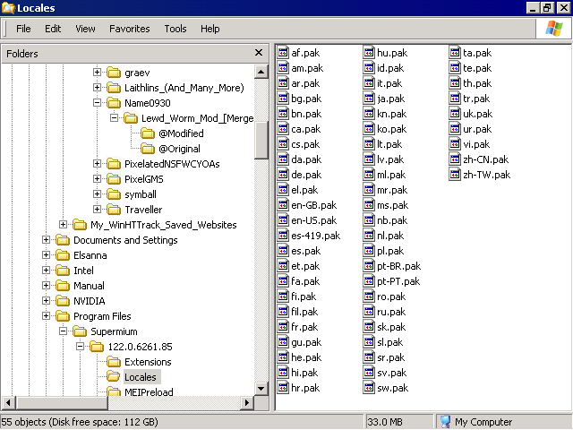The height and width of the screenshot is (430, 573).
Task: Select the Manual folder icon
Action: pyautogui.click(x=63, y=286)
